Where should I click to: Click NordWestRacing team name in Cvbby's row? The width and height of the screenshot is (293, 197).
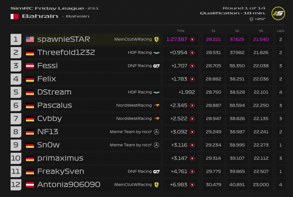click(134, 118)
